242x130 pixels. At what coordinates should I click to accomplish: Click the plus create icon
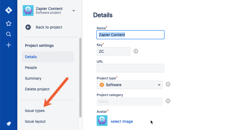click(9, 45)
